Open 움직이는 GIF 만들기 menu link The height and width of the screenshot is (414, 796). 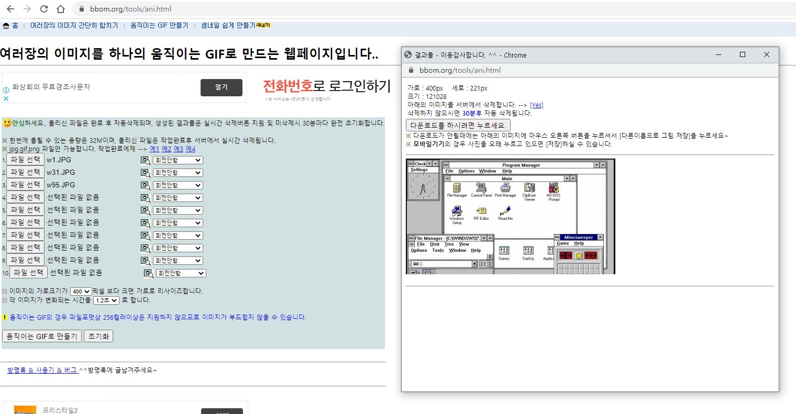[159, 25]
